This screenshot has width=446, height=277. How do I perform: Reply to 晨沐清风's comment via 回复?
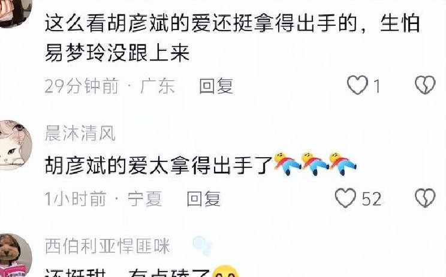point(204,198)
